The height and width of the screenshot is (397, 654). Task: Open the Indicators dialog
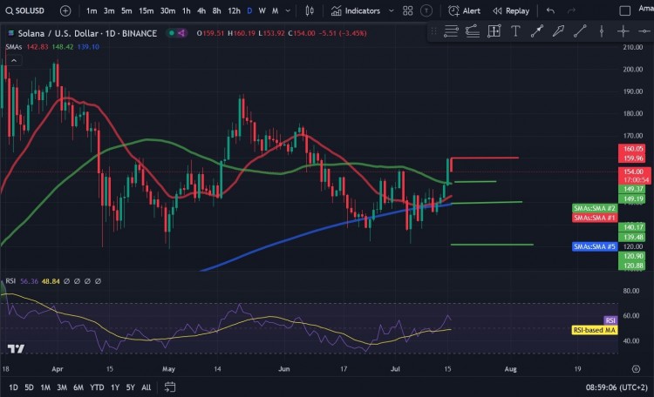pos(356,10)
